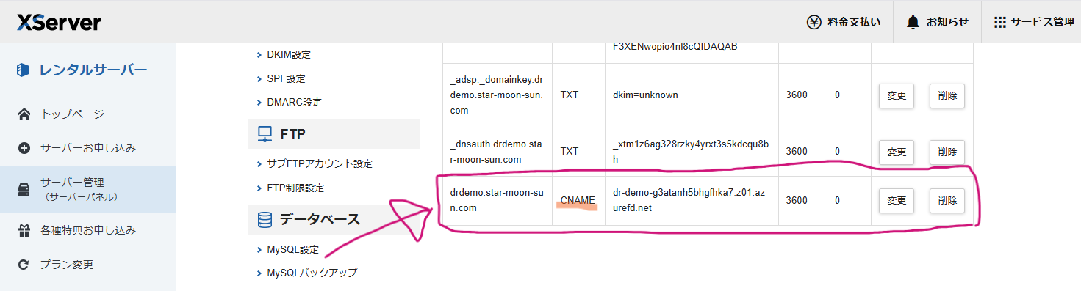The height and width of the screenshot is (291, 1081).
Task: Open サーバーお申し込み in sidebar
Action: tap(88, 148)
